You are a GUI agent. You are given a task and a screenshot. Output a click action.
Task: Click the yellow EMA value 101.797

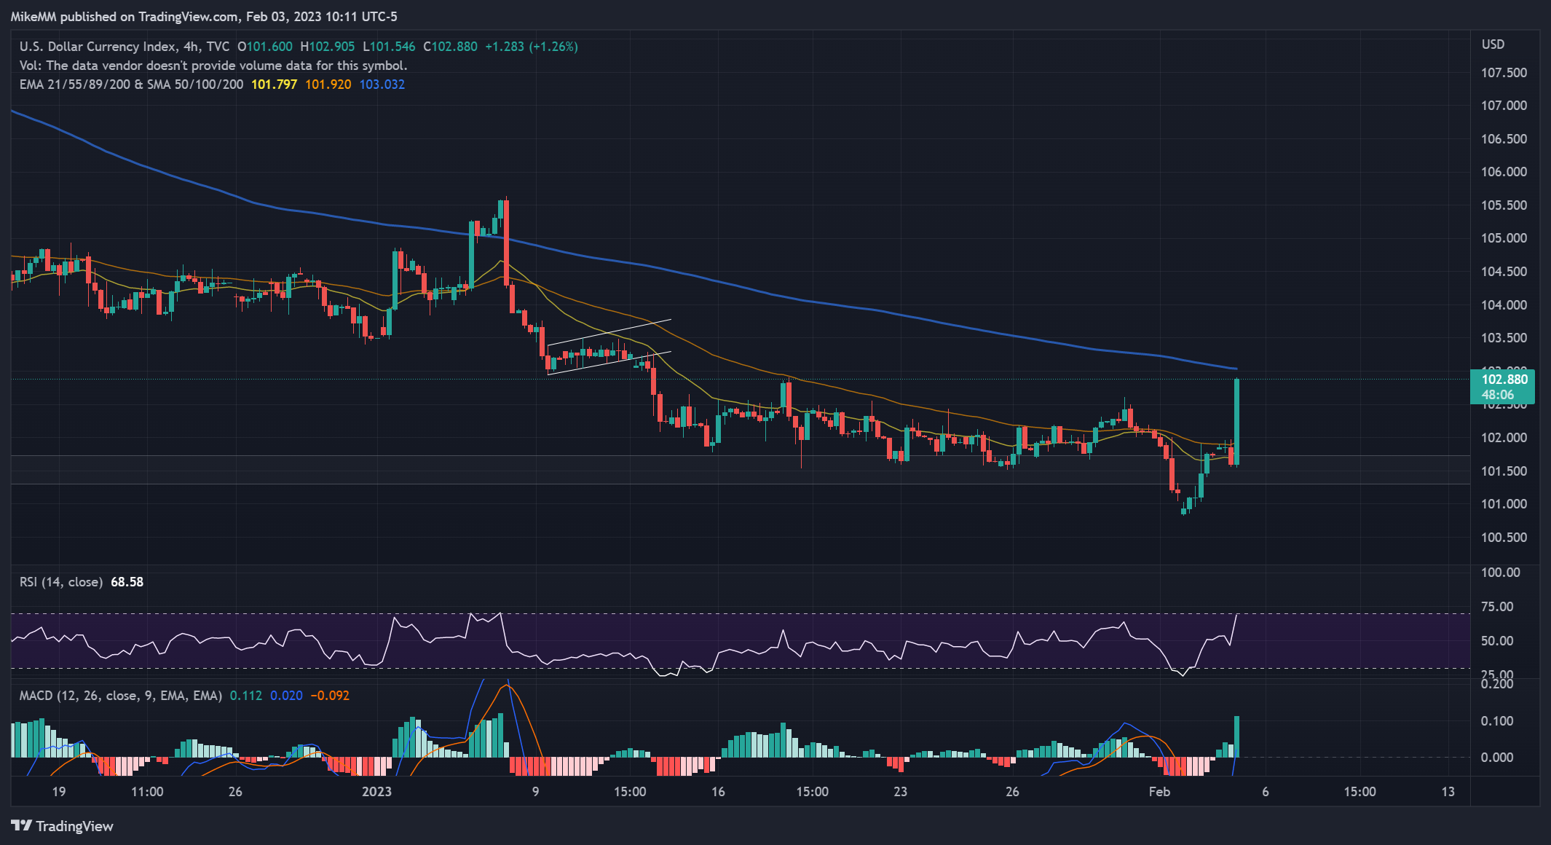coord(274,84)
